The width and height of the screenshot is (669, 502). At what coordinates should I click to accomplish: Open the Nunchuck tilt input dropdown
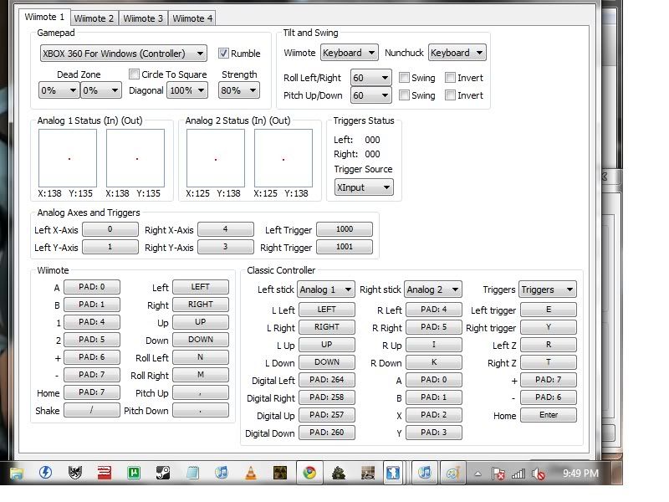point(457,53)
